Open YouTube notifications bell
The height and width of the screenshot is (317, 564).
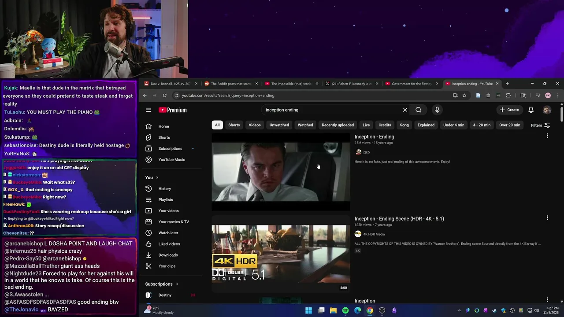(531, 110)
